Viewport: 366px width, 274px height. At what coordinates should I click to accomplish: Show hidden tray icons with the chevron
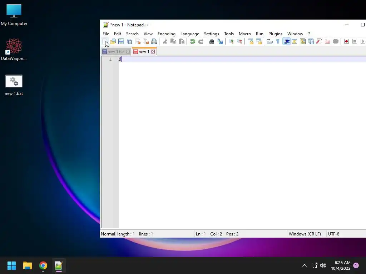click(x=305, y=265)
